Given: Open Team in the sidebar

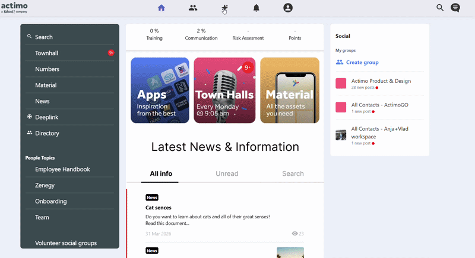Looking at the screenshot, I should click(69, 217).
